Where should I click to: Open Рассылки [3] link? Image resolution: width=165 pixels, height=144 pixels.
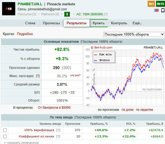point(27,14)
